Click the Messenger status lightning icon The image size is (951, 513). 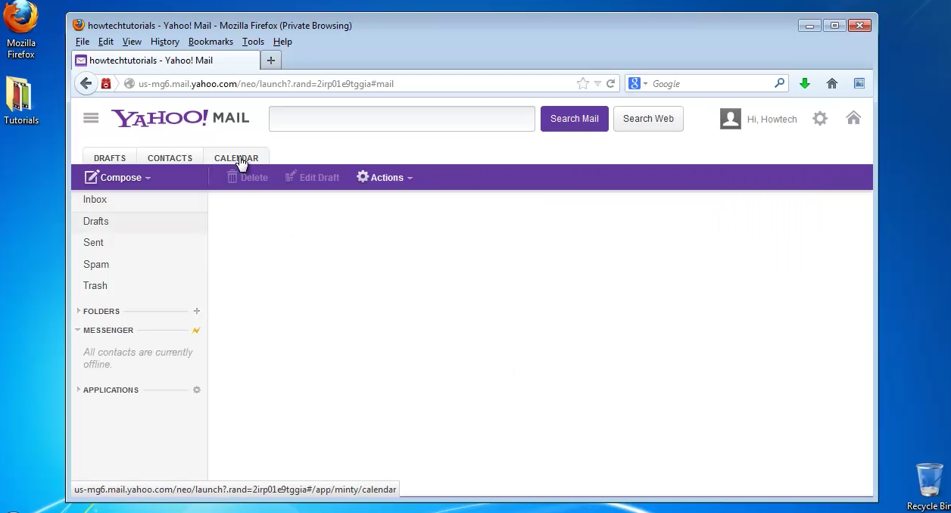197,331
